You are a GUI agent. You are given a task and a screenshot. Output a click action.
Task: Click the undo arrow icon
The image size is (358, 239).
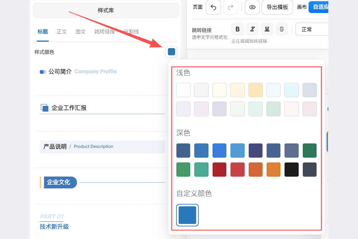tap(213, 7)
